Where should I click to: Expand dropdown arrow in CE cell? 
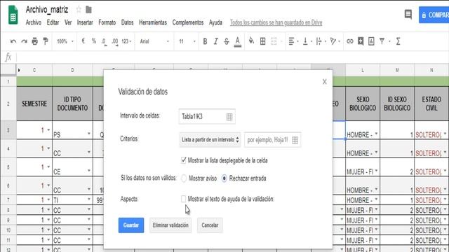click(89, 171)
